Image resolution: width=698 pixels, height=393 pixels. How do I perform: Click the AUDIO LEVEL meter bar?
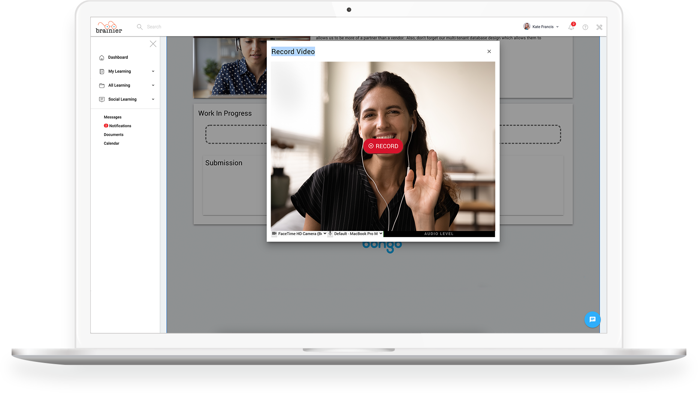point(439,234)
